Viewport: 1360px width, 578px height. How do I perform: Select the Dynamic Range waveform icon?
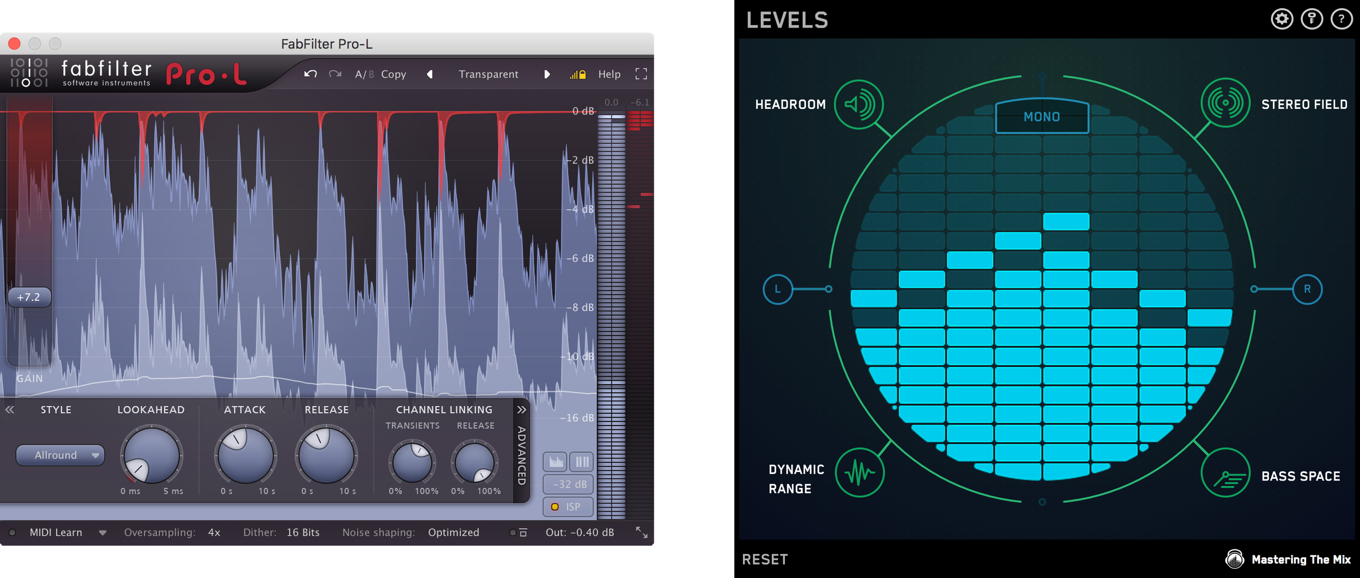[x=859, y=473]
